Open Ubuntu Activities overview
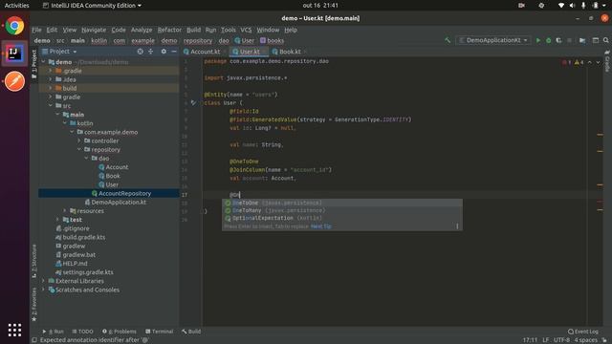Image resolution: width=612 pixels, height=344 pixels. point(16,6)
